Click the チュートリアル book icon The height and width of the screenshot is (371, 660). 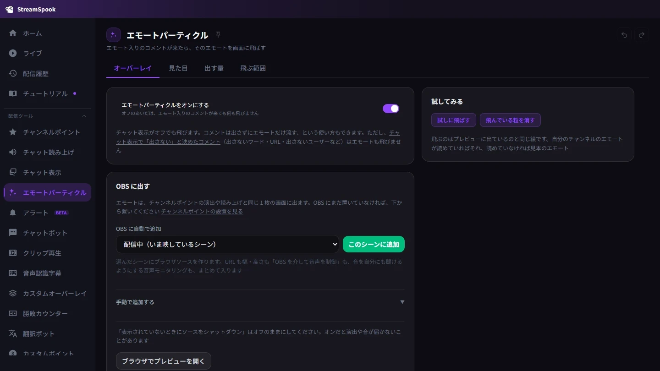pos(13,93)
